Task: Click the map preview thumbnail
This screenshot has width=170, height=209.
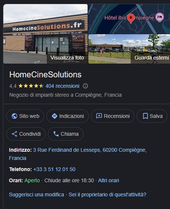Action: point(129,19)
